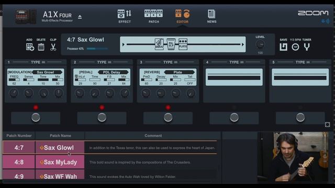Select patch 4:8 Sax MyLady
This screenshot has height=188, width=335.
pos(110,162)
